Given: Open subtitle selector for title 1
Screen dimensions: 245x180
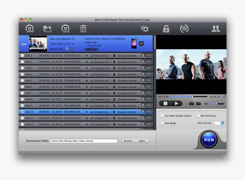Looking at the screenshot, I should pyautogui.click(x=139, y=56).
